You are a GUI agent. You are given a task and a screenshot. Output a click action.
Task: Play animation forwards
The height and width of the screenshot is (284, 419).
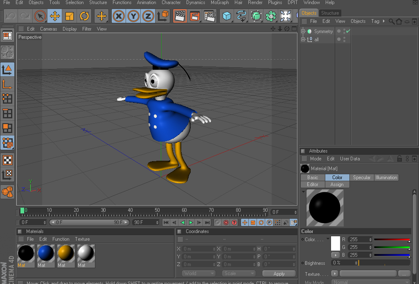tap(191, 222)
